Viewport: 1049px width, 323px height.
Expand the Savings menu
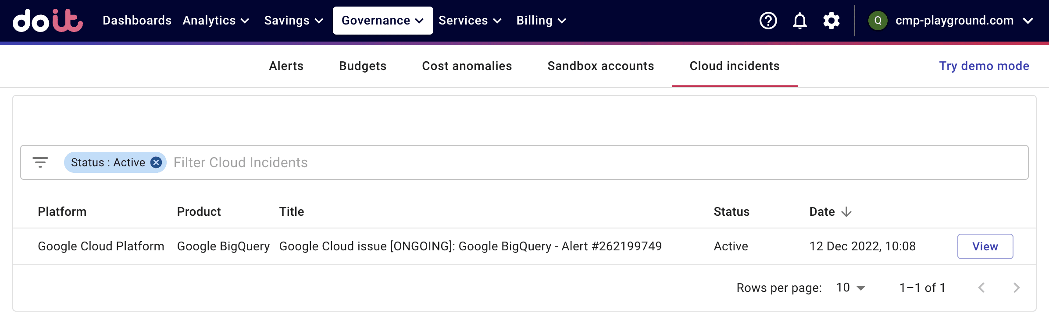(x=293, y=21)
